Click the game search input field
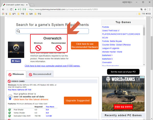The width and height of the screenshot is (153, 120). pyautogui.click(x=52, y=31)
